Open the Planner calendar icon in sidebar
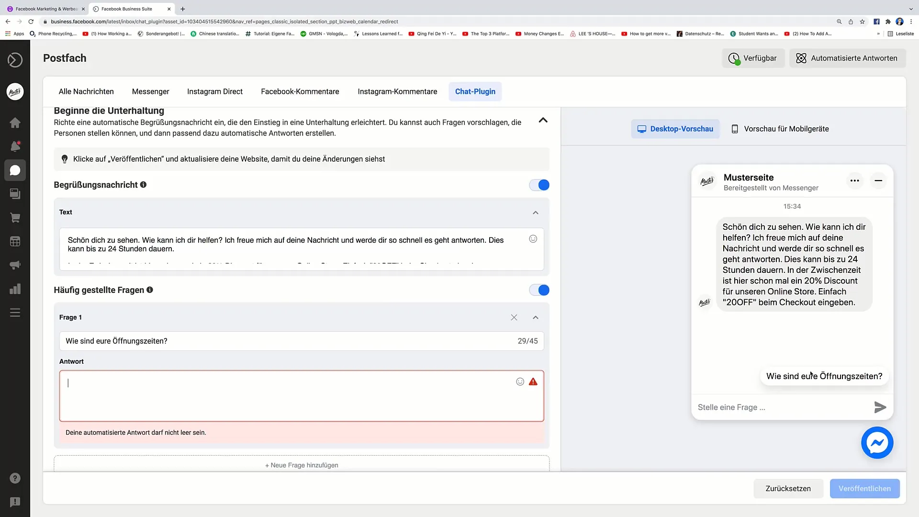The width and height of the screenshot is (919, 517). (15, 241)
